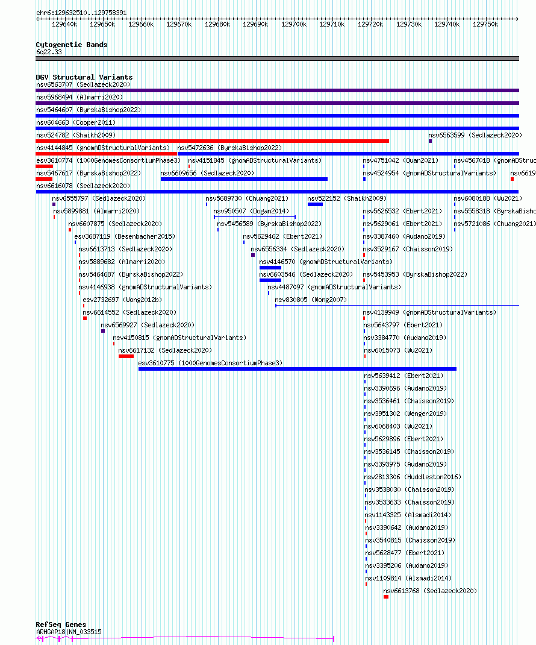The width and height of the screenshot is (536, 645).
Task: Click nsv4487097 (gnomADStructuralVariants) label
Action: [334, 287]
